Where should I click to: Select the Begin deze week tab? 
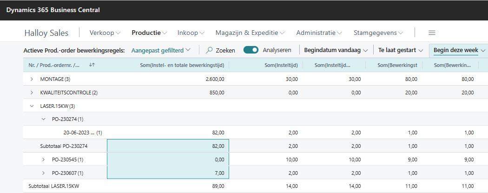click(455, 50)
